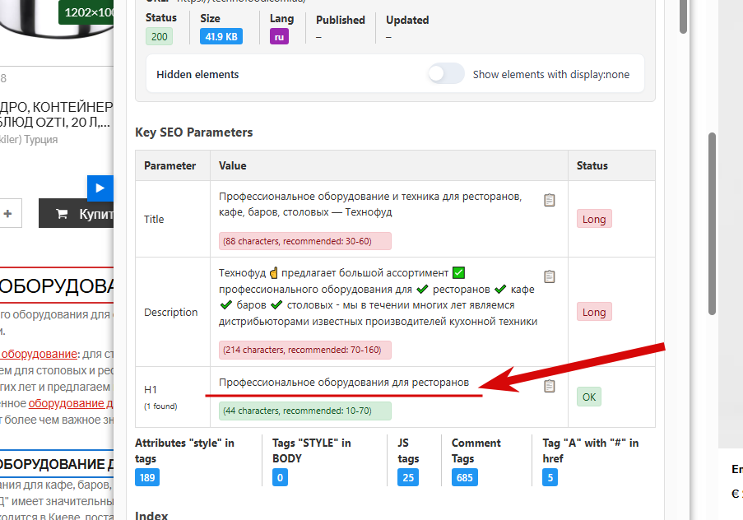Viewport: 743px width, 520px height.
Task: Open the product title link mentioning OZTI
Action: point(54,114)
